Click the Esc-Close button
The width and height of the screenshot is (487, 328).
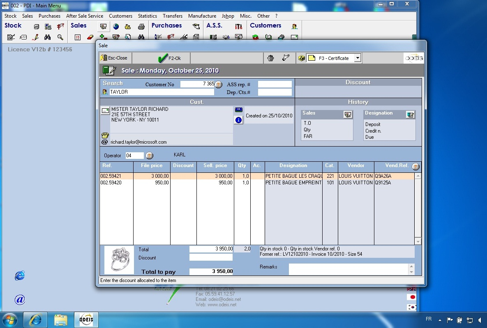pos(115,58)
